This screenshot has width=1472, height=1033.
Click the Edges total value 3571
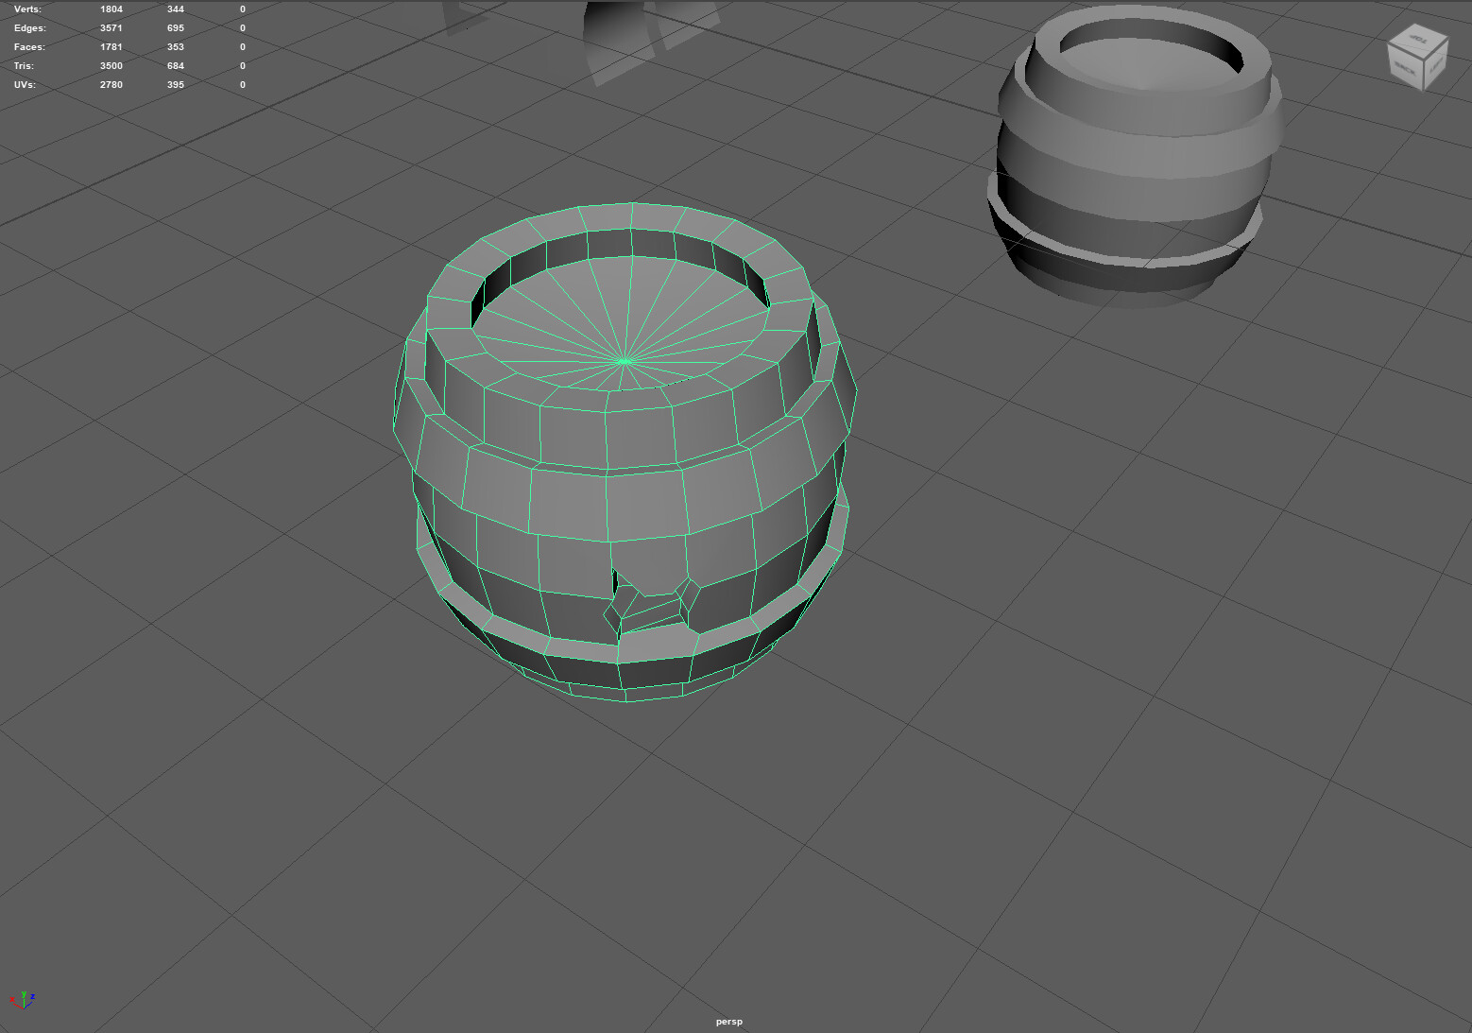(x=111, y=28)
